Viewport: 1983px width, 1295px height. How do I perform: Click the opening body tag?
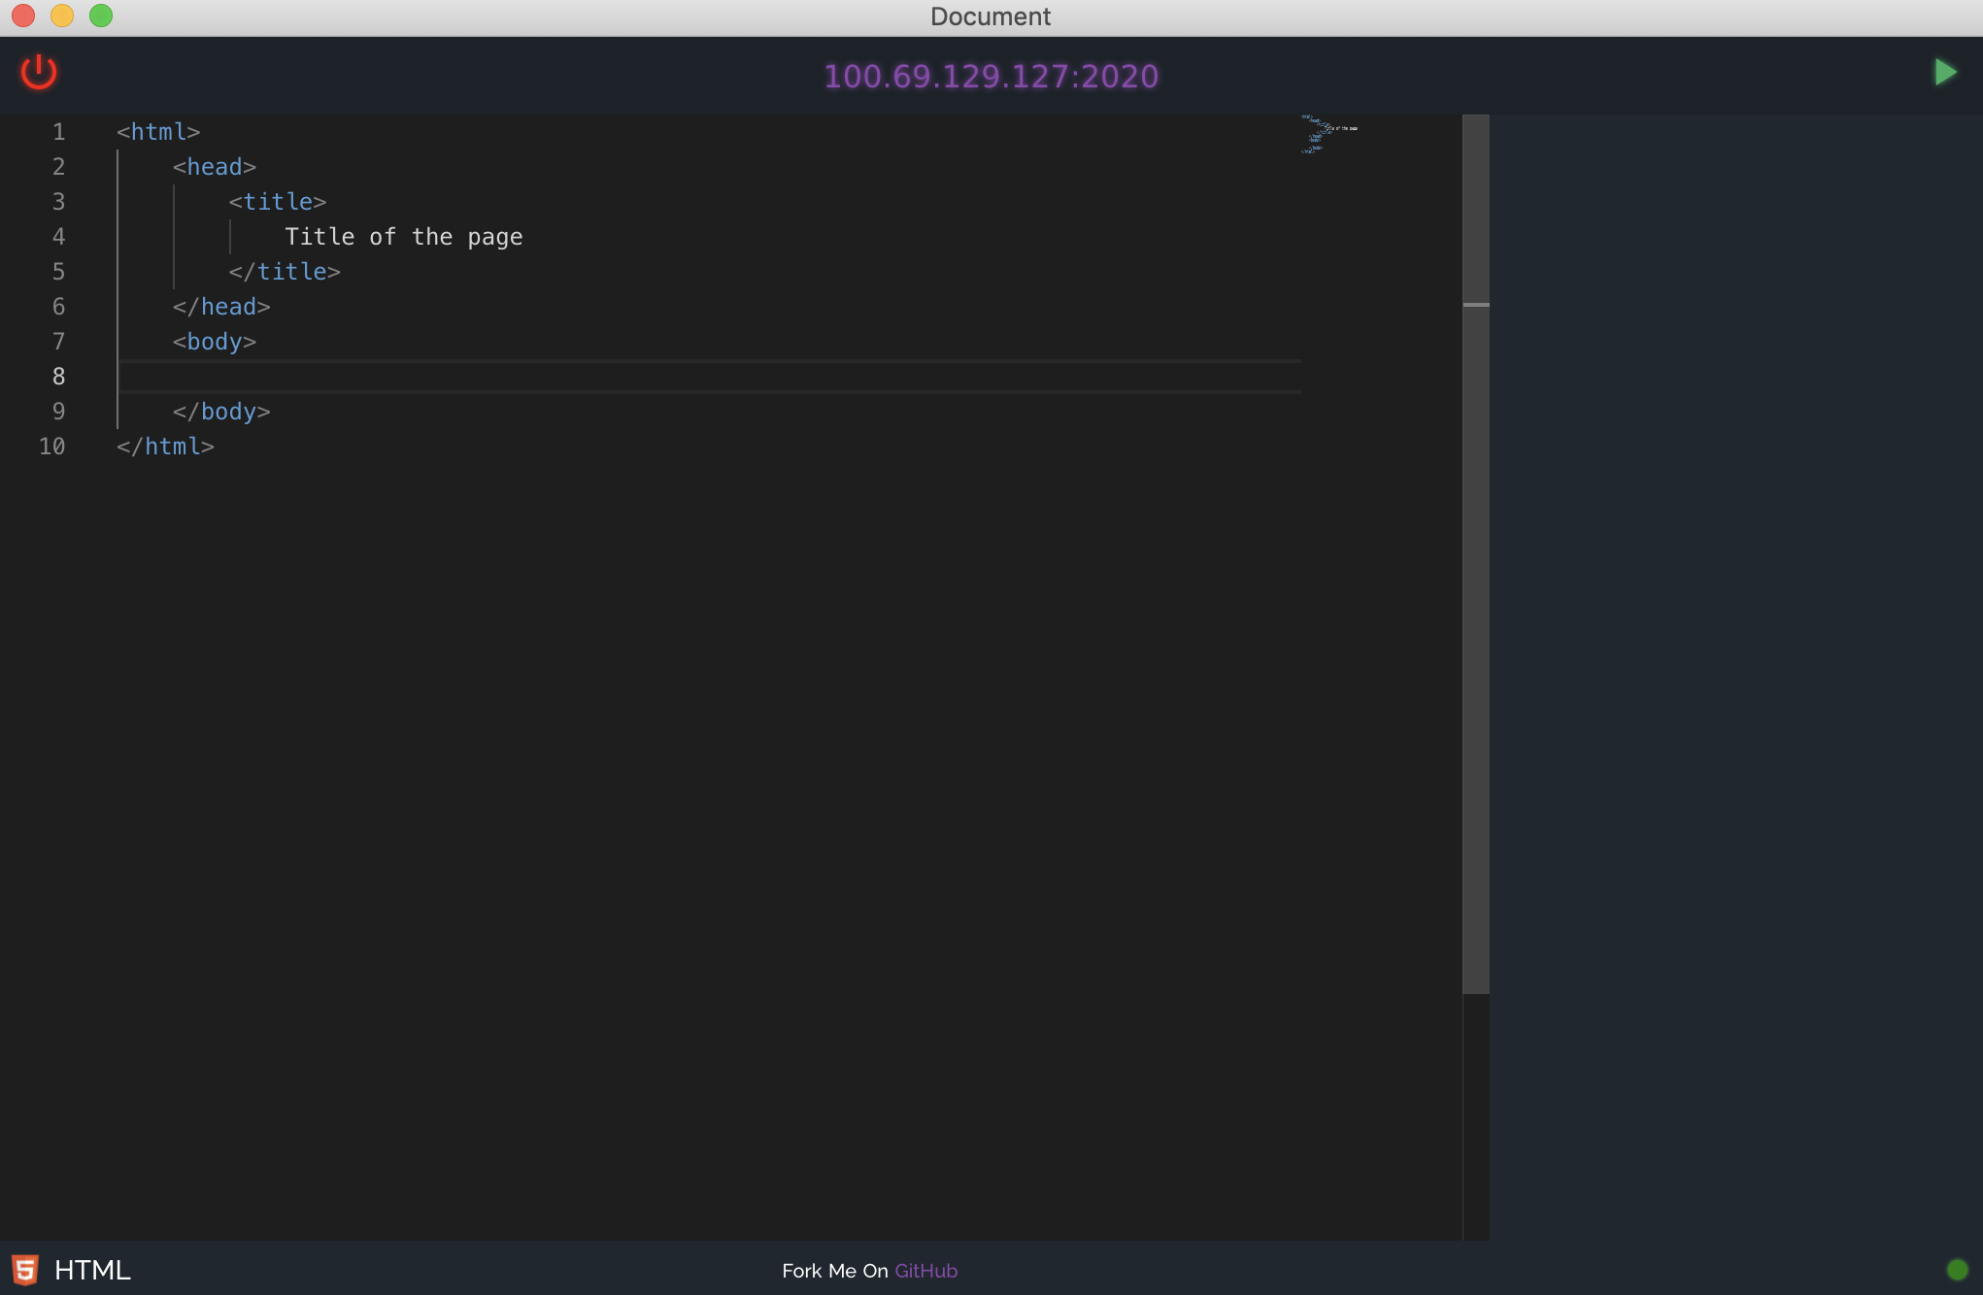click(x=215, y=342)
